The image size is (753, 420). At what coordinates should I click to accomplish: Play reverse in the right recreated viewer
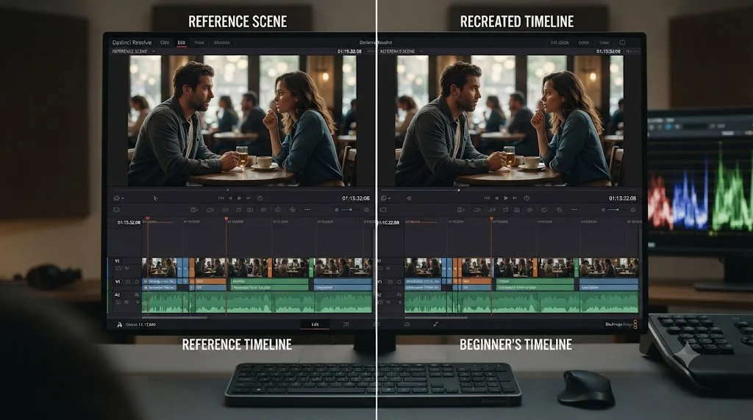(496, 198)
